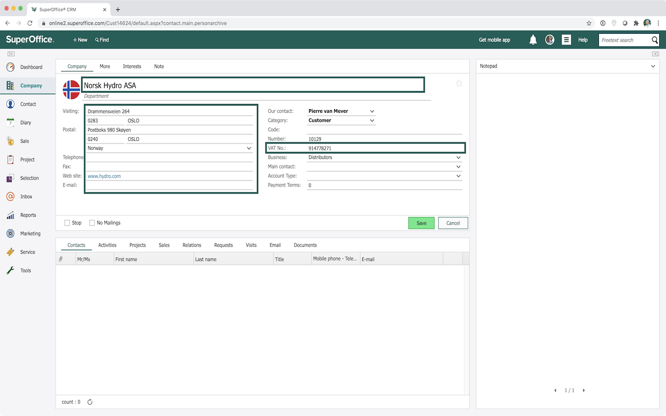
Task: Open the Marketing sidebar section
Action: (30, 233)
